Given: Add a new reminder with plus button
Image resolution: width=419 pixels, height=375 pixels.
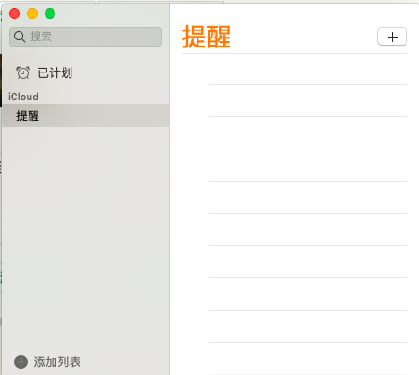Looking at the screenshot, I should (392, 37).
